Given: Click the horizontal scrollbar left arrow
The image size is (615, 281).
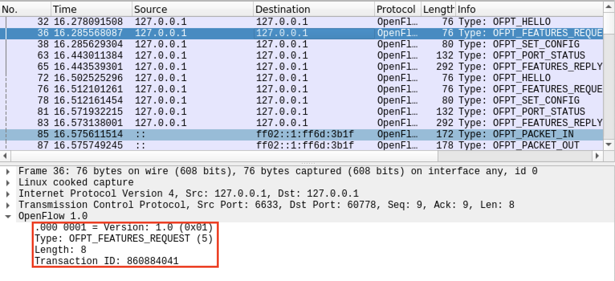Looking at the screenshot, I should [x=5, y=156].
